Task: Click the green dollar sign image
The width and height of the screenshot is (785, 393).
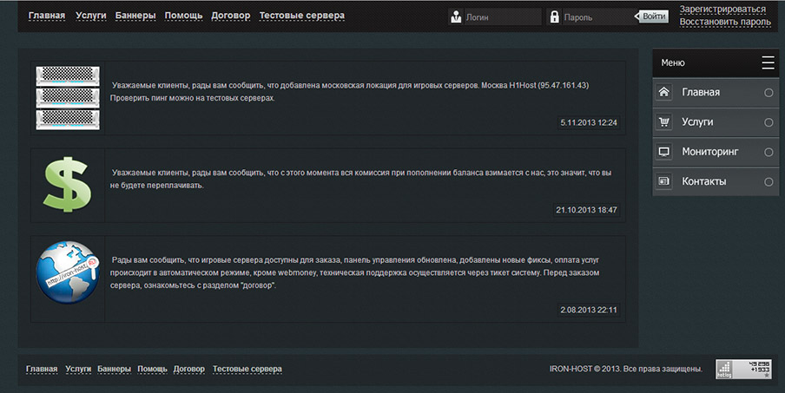Action: [x=68, y=185]
